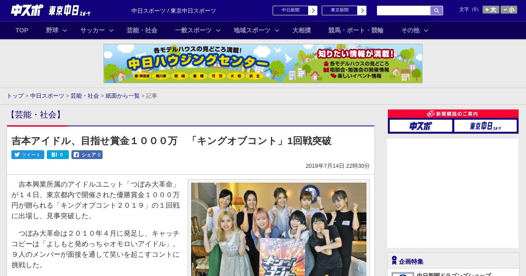Open the サッカー navigation menu
The width and height of the screenshot is (526, 276).
[x=92, y=30]
